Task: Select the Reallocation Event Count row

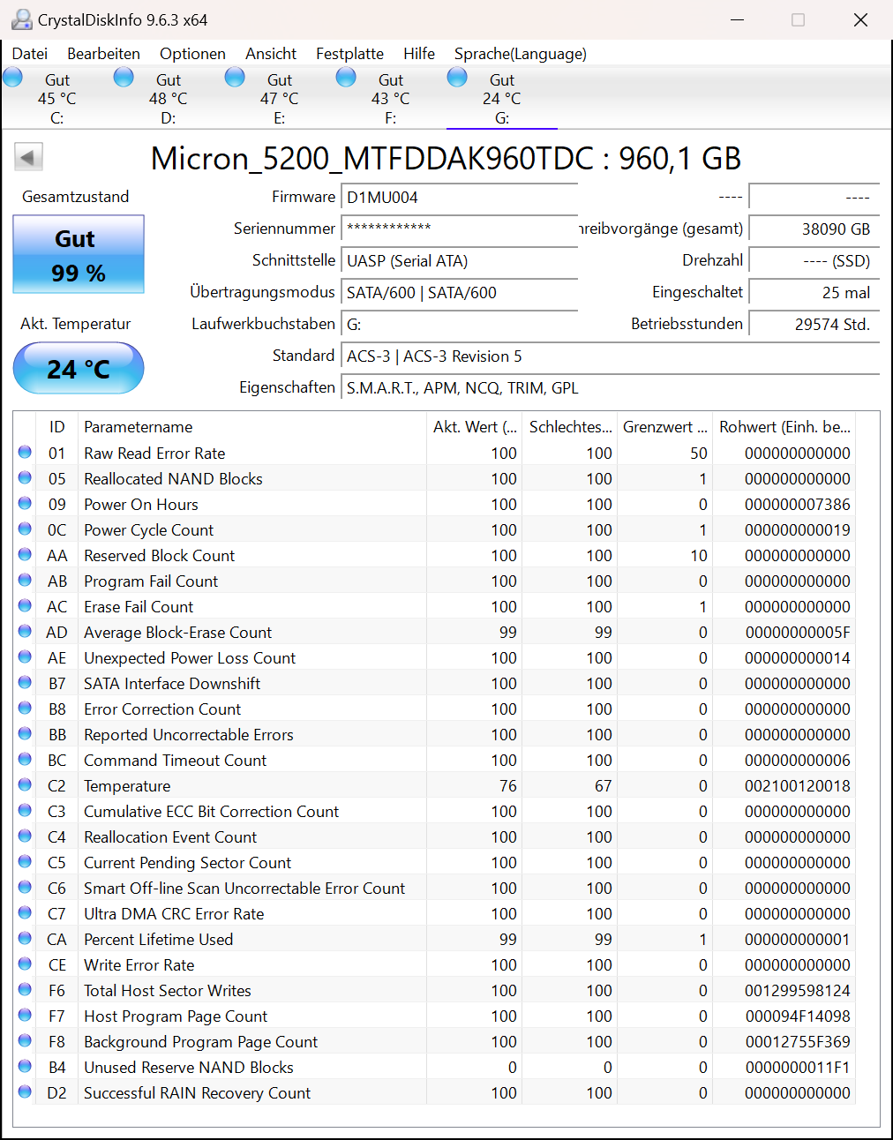Action: coord(434,836)
